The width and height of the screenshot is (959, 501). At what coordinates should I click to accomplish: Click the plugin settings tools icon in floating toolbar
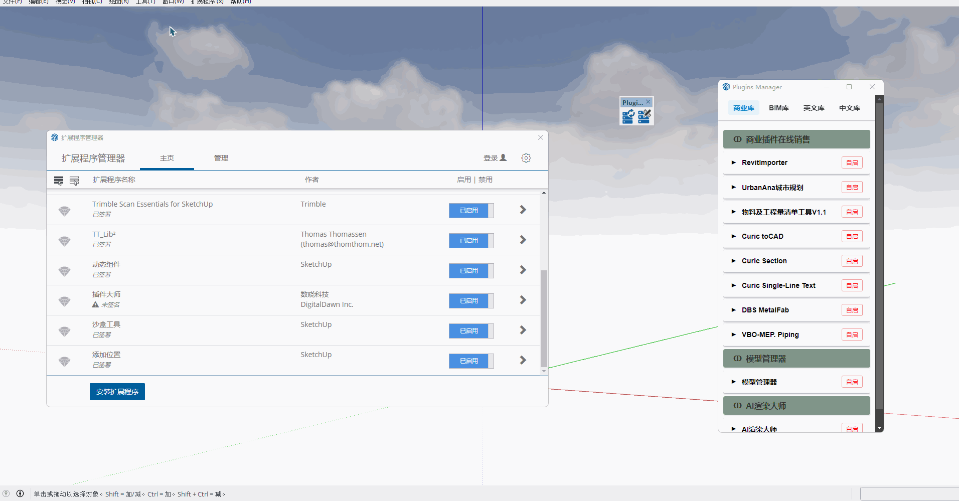[645, 117]
